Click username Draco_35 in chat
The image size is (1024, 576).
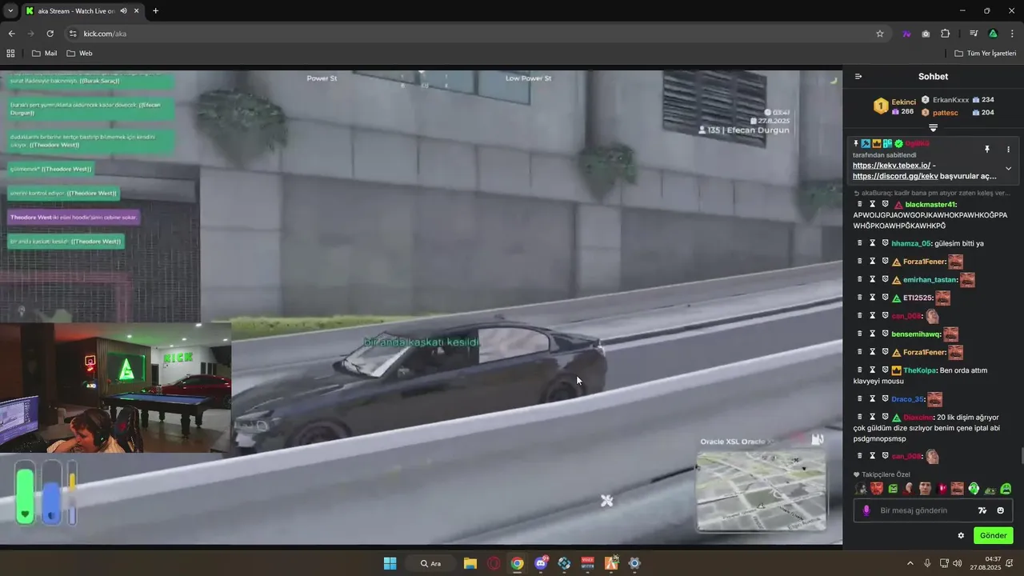907,398
